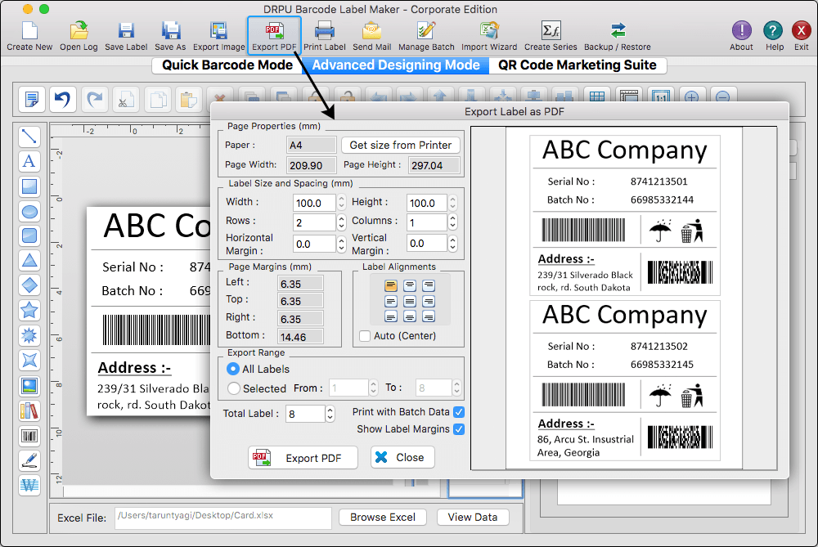Click the Export PDF toolbar icon

click(x=274, y=35)
